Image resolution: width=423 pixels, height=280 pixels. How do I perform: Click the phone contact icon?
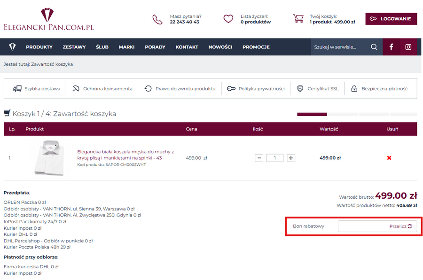pyautogui.click(x=157, y=19)
